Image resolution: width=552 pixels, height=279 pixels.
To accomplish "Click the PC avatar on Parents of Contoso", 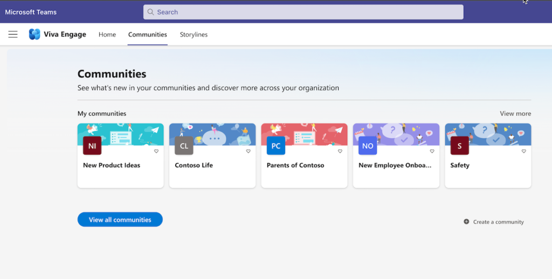I will 276,146.
